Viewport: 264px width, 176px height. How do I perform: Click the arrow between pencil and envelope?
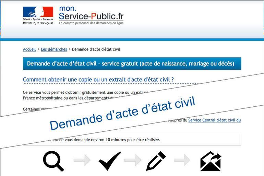182,160
